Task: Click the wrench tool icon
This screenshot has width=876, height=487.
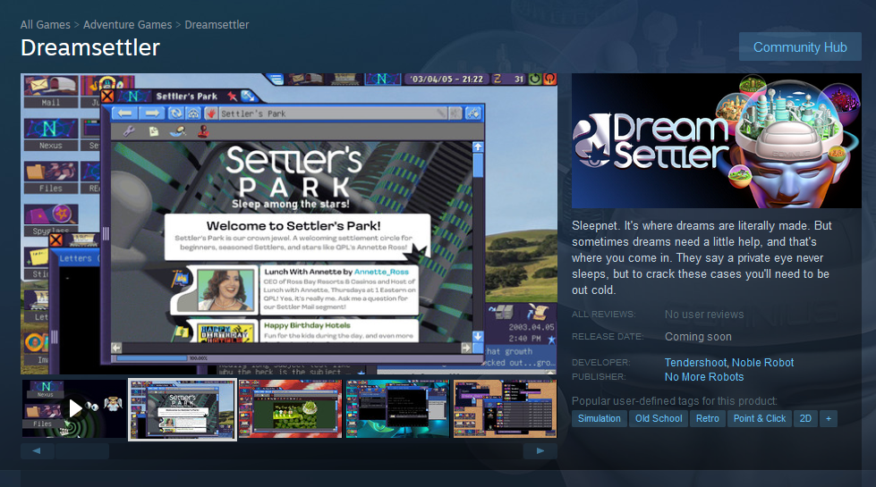Action: pyautogui.click(x=129, y=131)
